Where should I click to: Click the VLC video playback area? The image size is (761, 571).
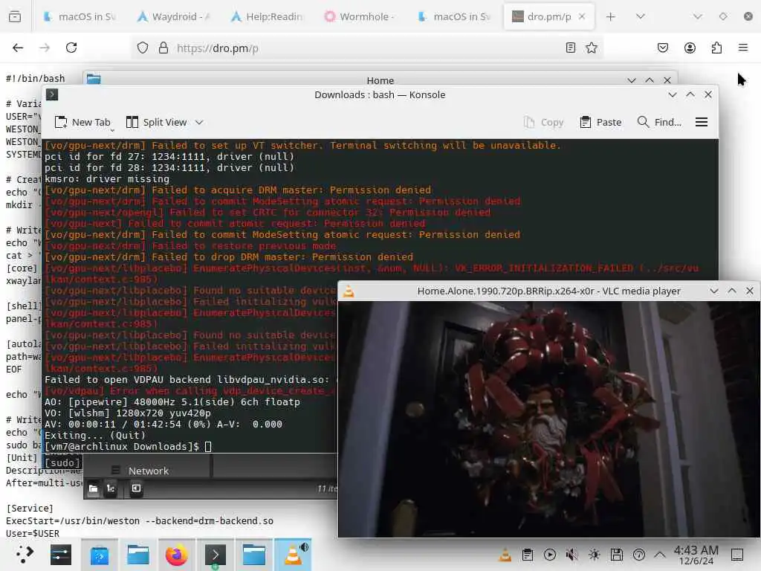[549, 419]
